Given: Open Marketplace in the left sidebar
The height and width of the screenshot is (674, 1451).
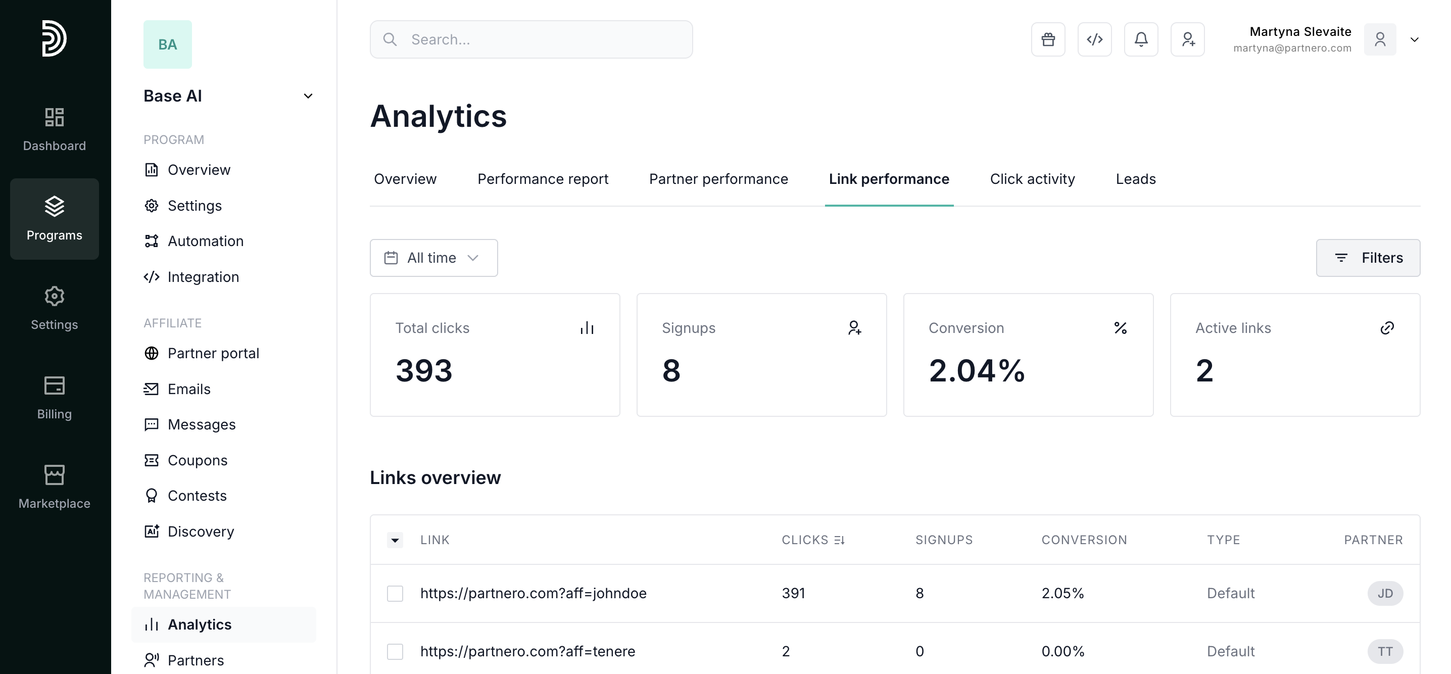Looking at the screenshot, I should [54, 487].
